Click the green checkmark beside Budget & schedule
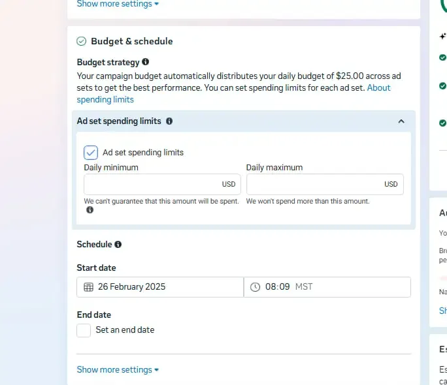This screenshot has width=447, height=385. click(82, 41)
